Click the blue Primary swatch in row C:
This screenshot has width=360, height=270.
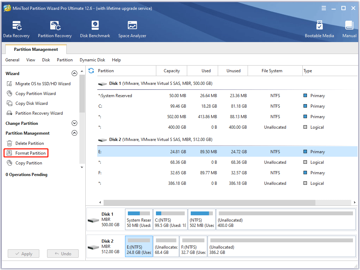305,106
